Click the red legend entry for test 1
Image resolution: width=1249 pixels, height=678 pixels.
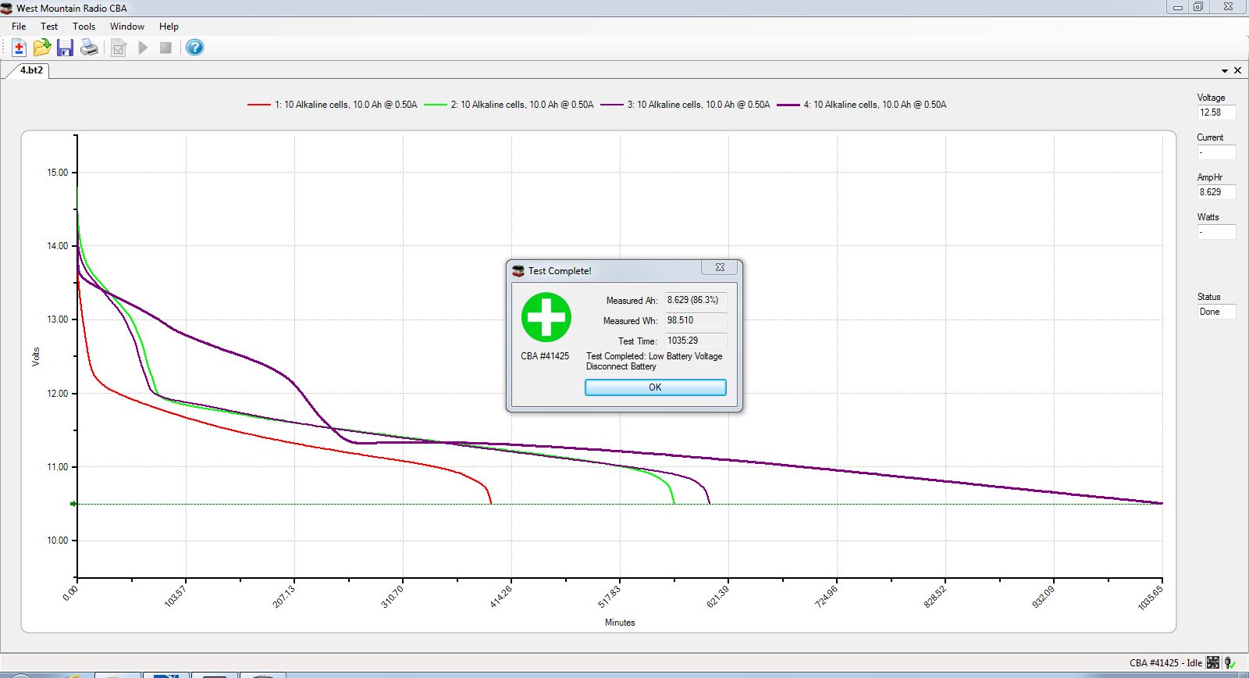point(333,105)
